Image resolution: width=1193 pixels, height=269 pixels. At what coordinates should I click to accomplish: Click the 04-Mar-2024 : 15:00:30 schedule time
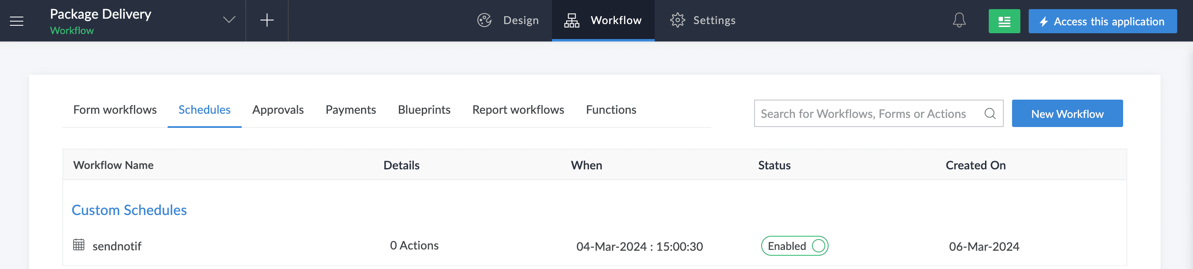point(639,246)
